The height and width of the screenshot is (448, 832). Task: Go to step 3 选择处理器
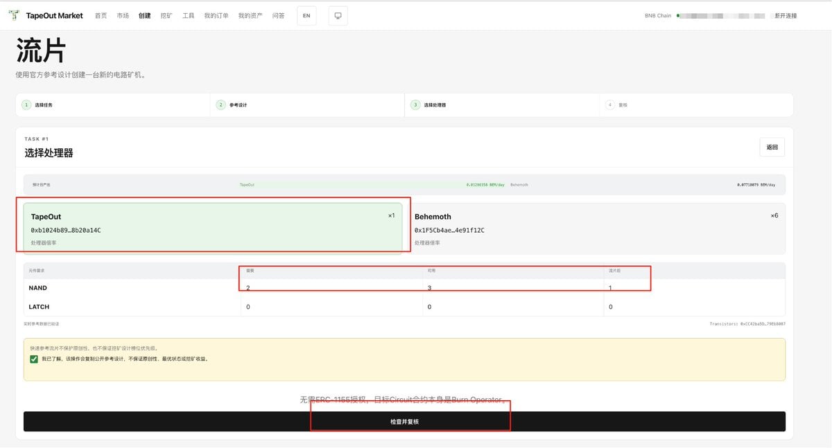(502, 105)
